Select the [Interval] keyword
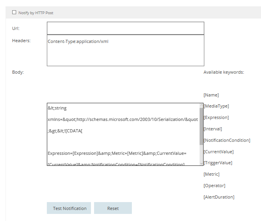Viewport: 261px width, 221px height. pyautogui.click(x=213, y=129)
